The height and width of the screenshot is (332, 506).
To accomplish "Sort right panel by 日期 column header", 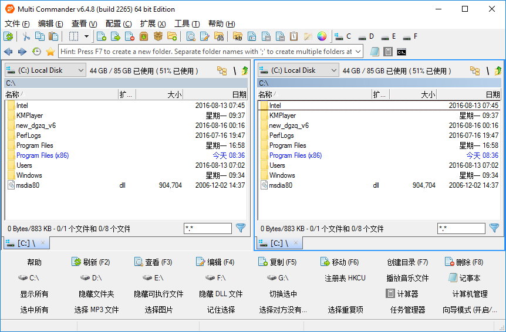I will (468, 94).
